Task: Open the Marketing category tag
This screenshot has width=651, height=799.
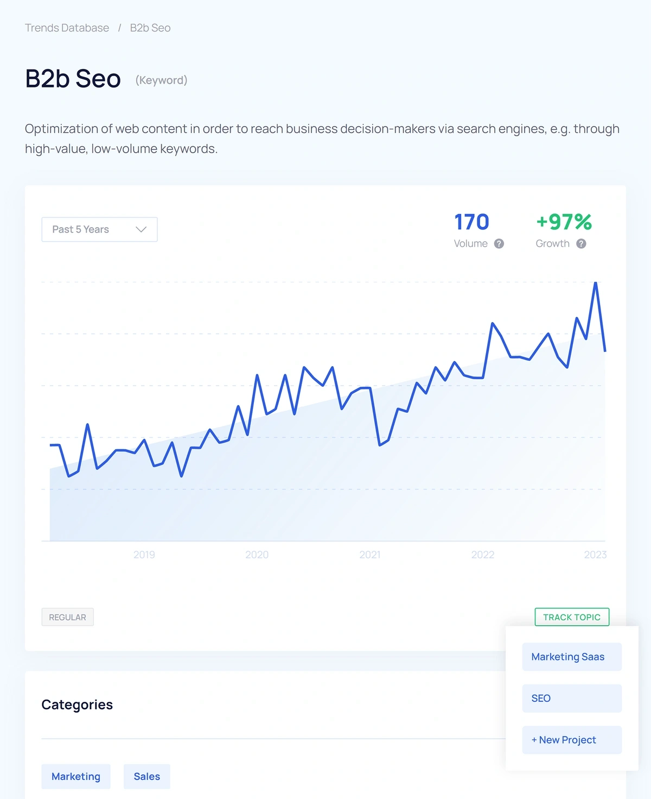Action: pyautogui.click(x=76, y=776)
